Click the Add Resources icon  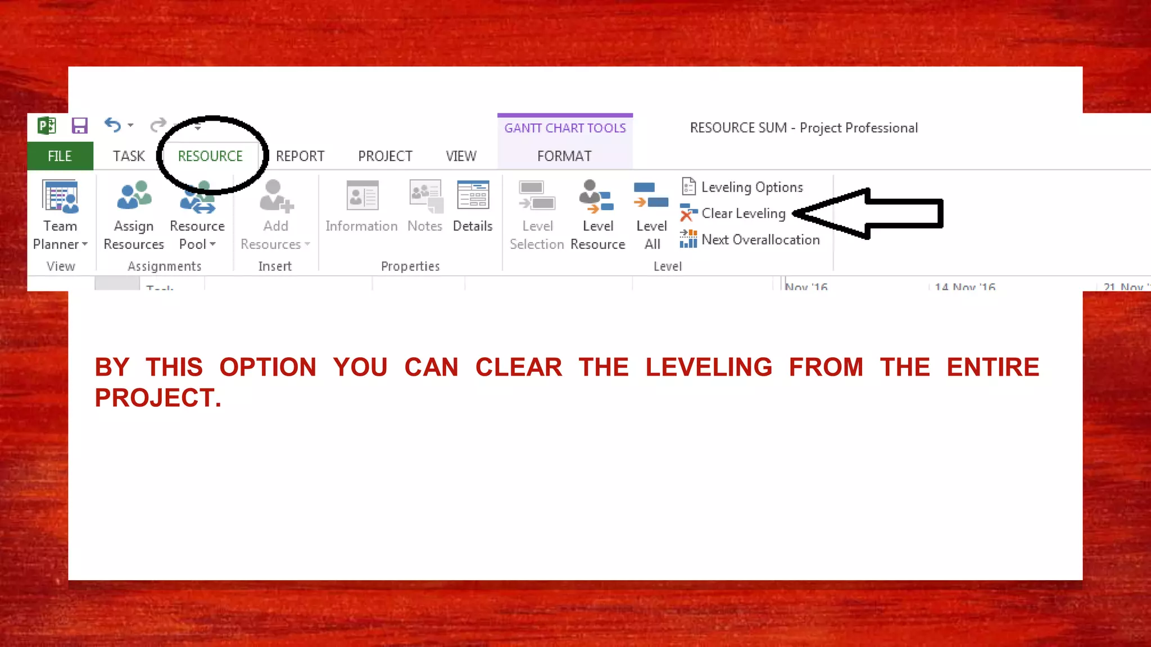(276, 197)
